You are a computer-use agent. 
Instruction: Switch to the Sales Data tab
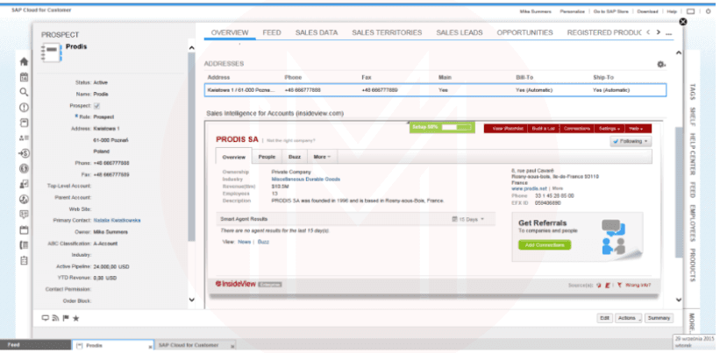pos(317,32)
